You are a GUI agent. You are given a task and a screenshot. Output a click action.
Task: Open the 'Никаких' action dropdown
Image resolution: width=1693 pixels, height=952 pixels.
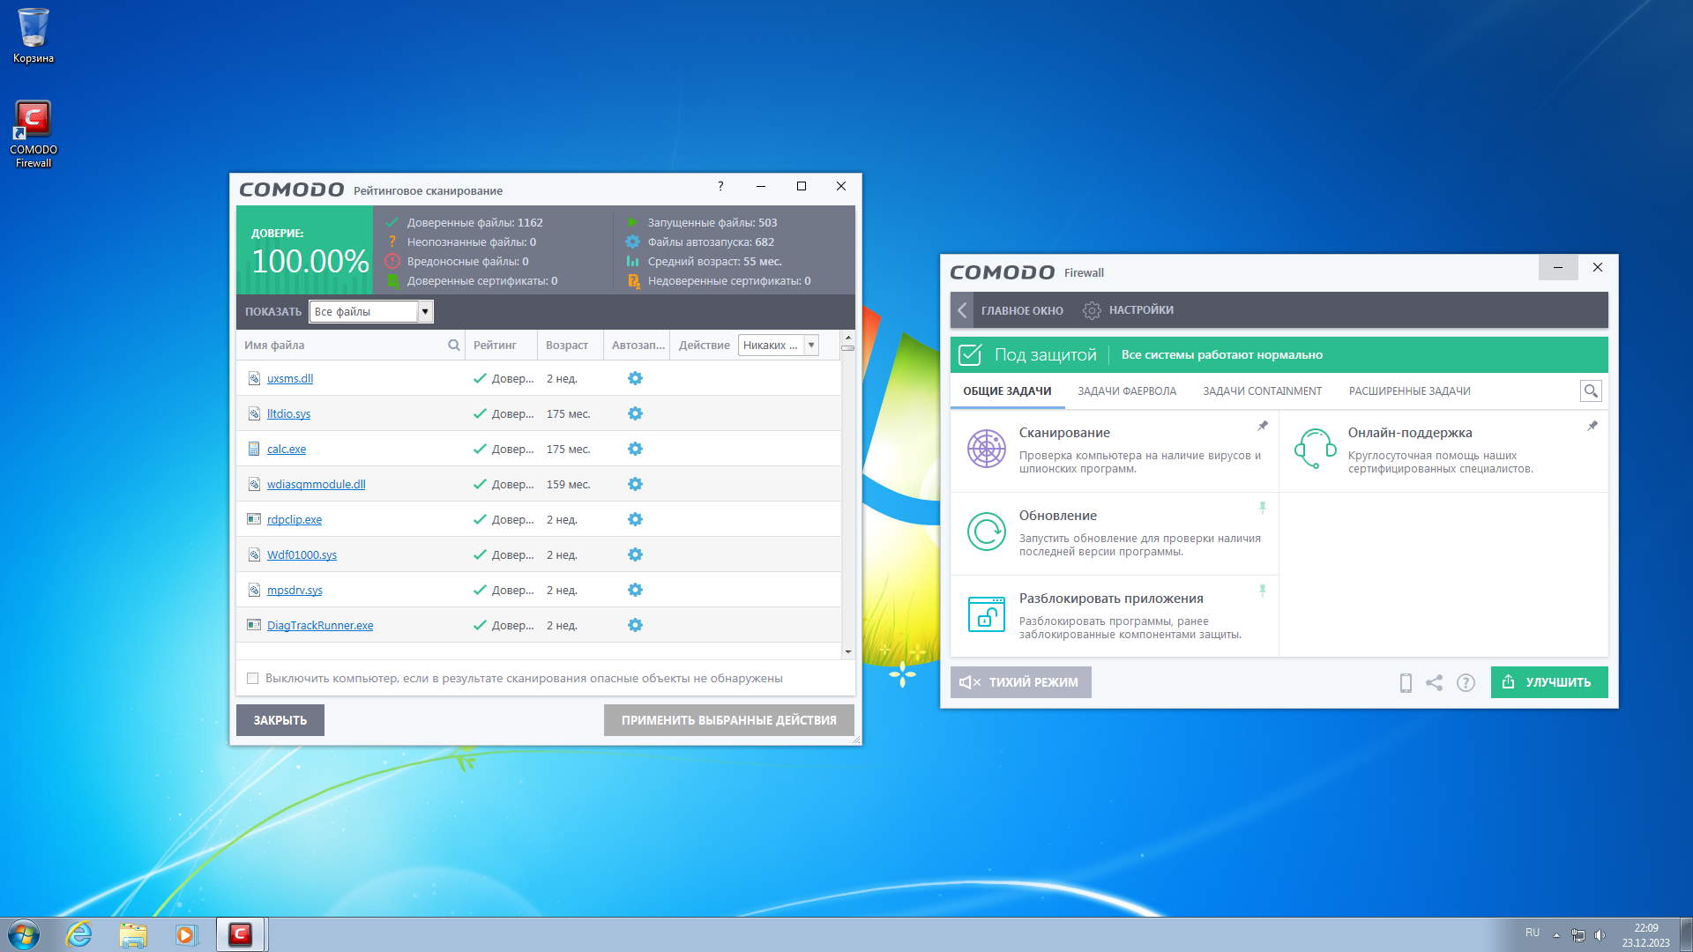(810, 345)
